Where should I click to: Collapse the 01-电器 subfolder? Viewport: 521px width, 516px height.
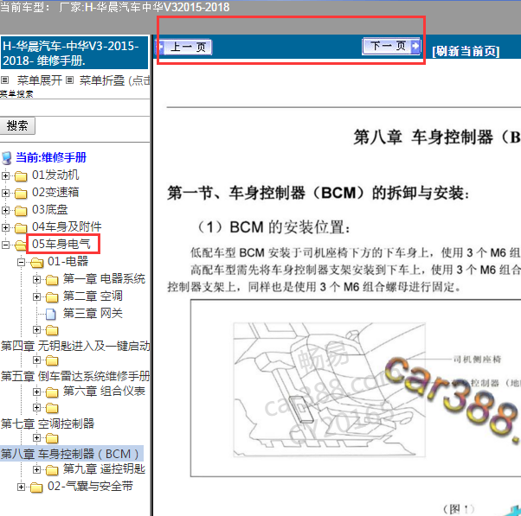pyautogui.click(x=22, y=262)
